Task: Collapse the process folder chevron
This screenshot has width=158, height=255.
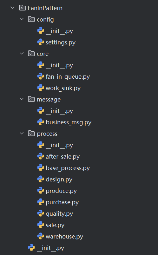Action: pos(22,133)
